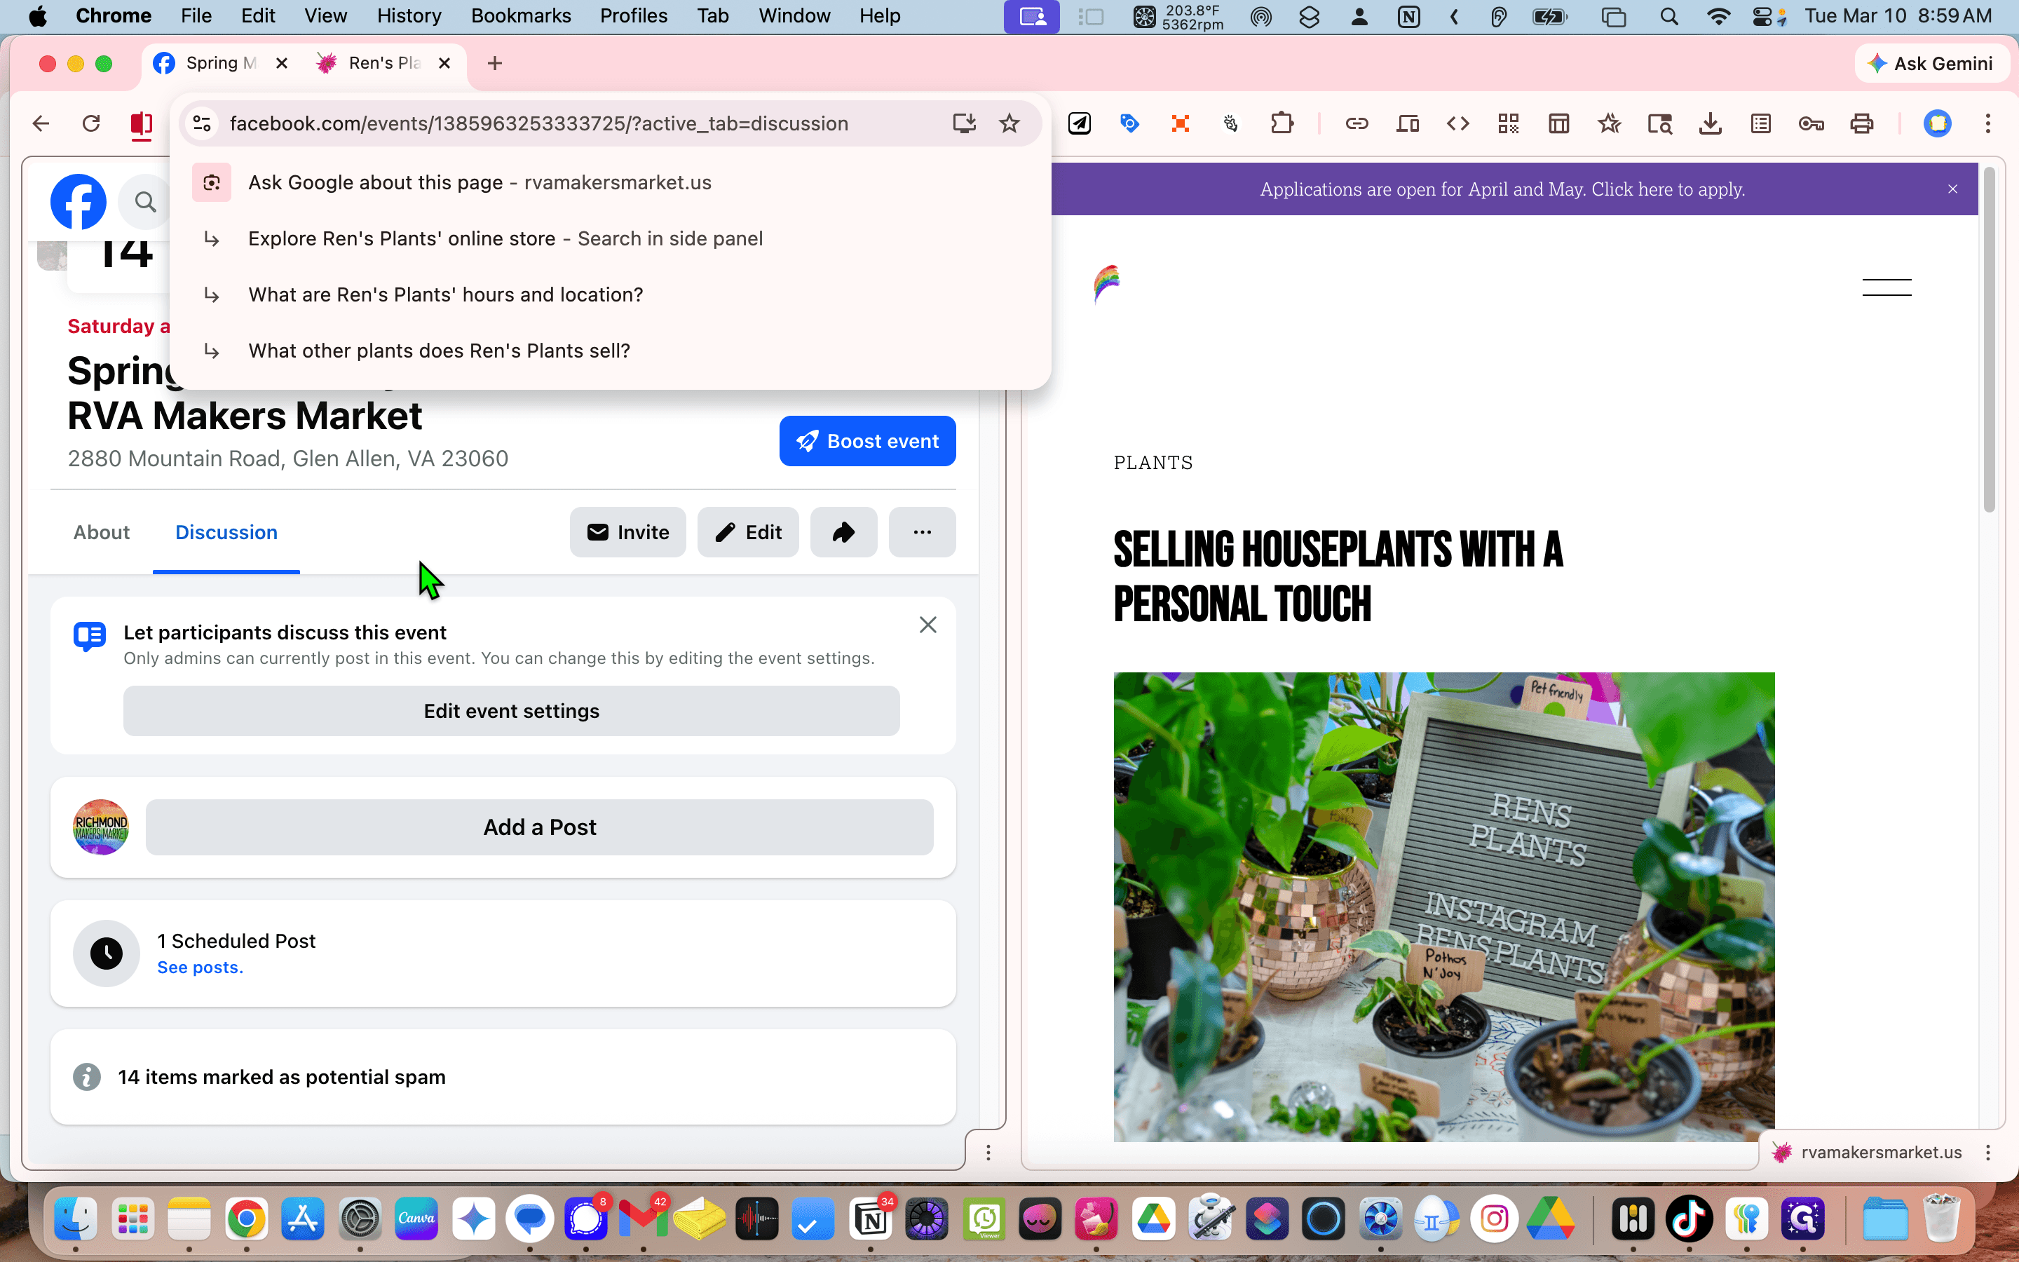Click the printer icon in toolbar
This screenshot has width=2019, height=1262.
tap(1861, 123)
